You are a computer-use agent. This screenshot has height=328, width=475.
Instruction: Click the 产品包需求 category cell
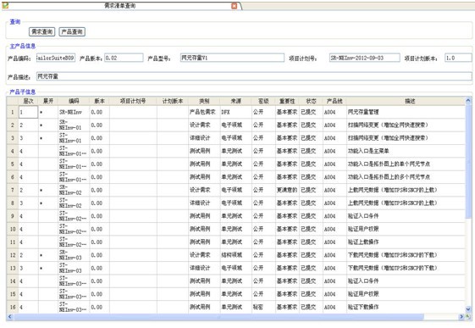204,112
